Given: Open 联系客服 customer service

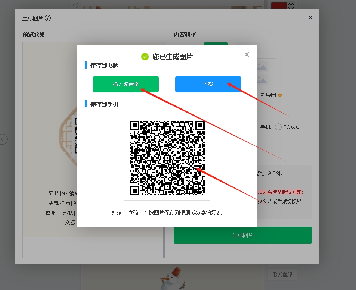Looking at the screenshot, I should [x=282, y=275].
